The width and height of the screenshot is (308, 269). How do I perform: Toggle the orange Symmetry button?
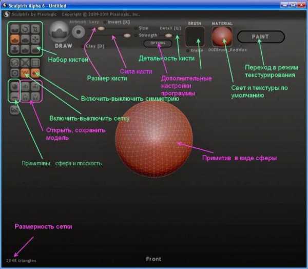coord(35,73)
